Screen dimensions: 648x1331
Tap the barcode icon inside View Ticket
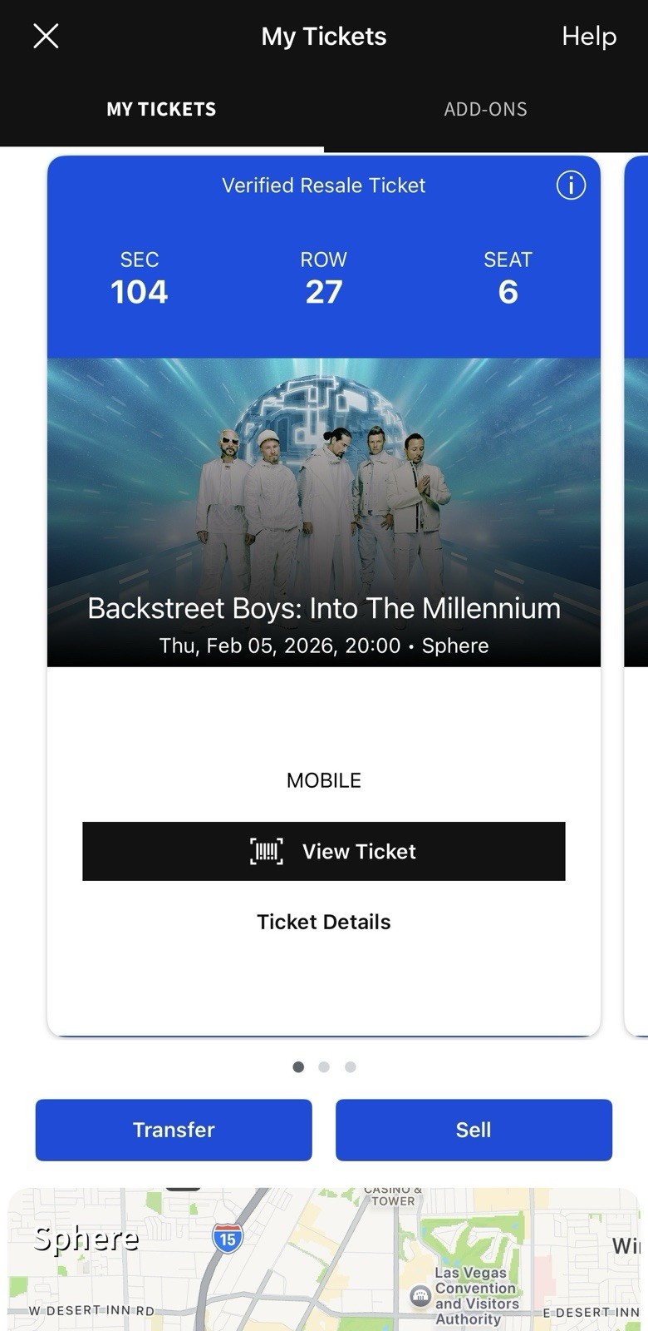pos(265,851)
